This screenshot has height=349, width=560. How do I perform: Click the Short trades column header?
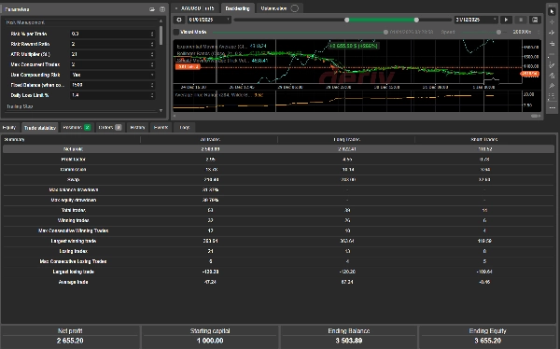(484, 139)
